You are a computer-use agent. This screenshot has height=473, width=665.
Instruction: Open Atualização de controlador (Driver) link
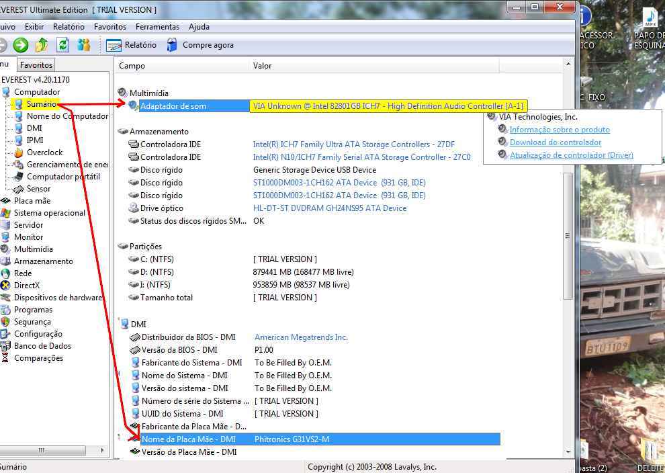[571, 155]
